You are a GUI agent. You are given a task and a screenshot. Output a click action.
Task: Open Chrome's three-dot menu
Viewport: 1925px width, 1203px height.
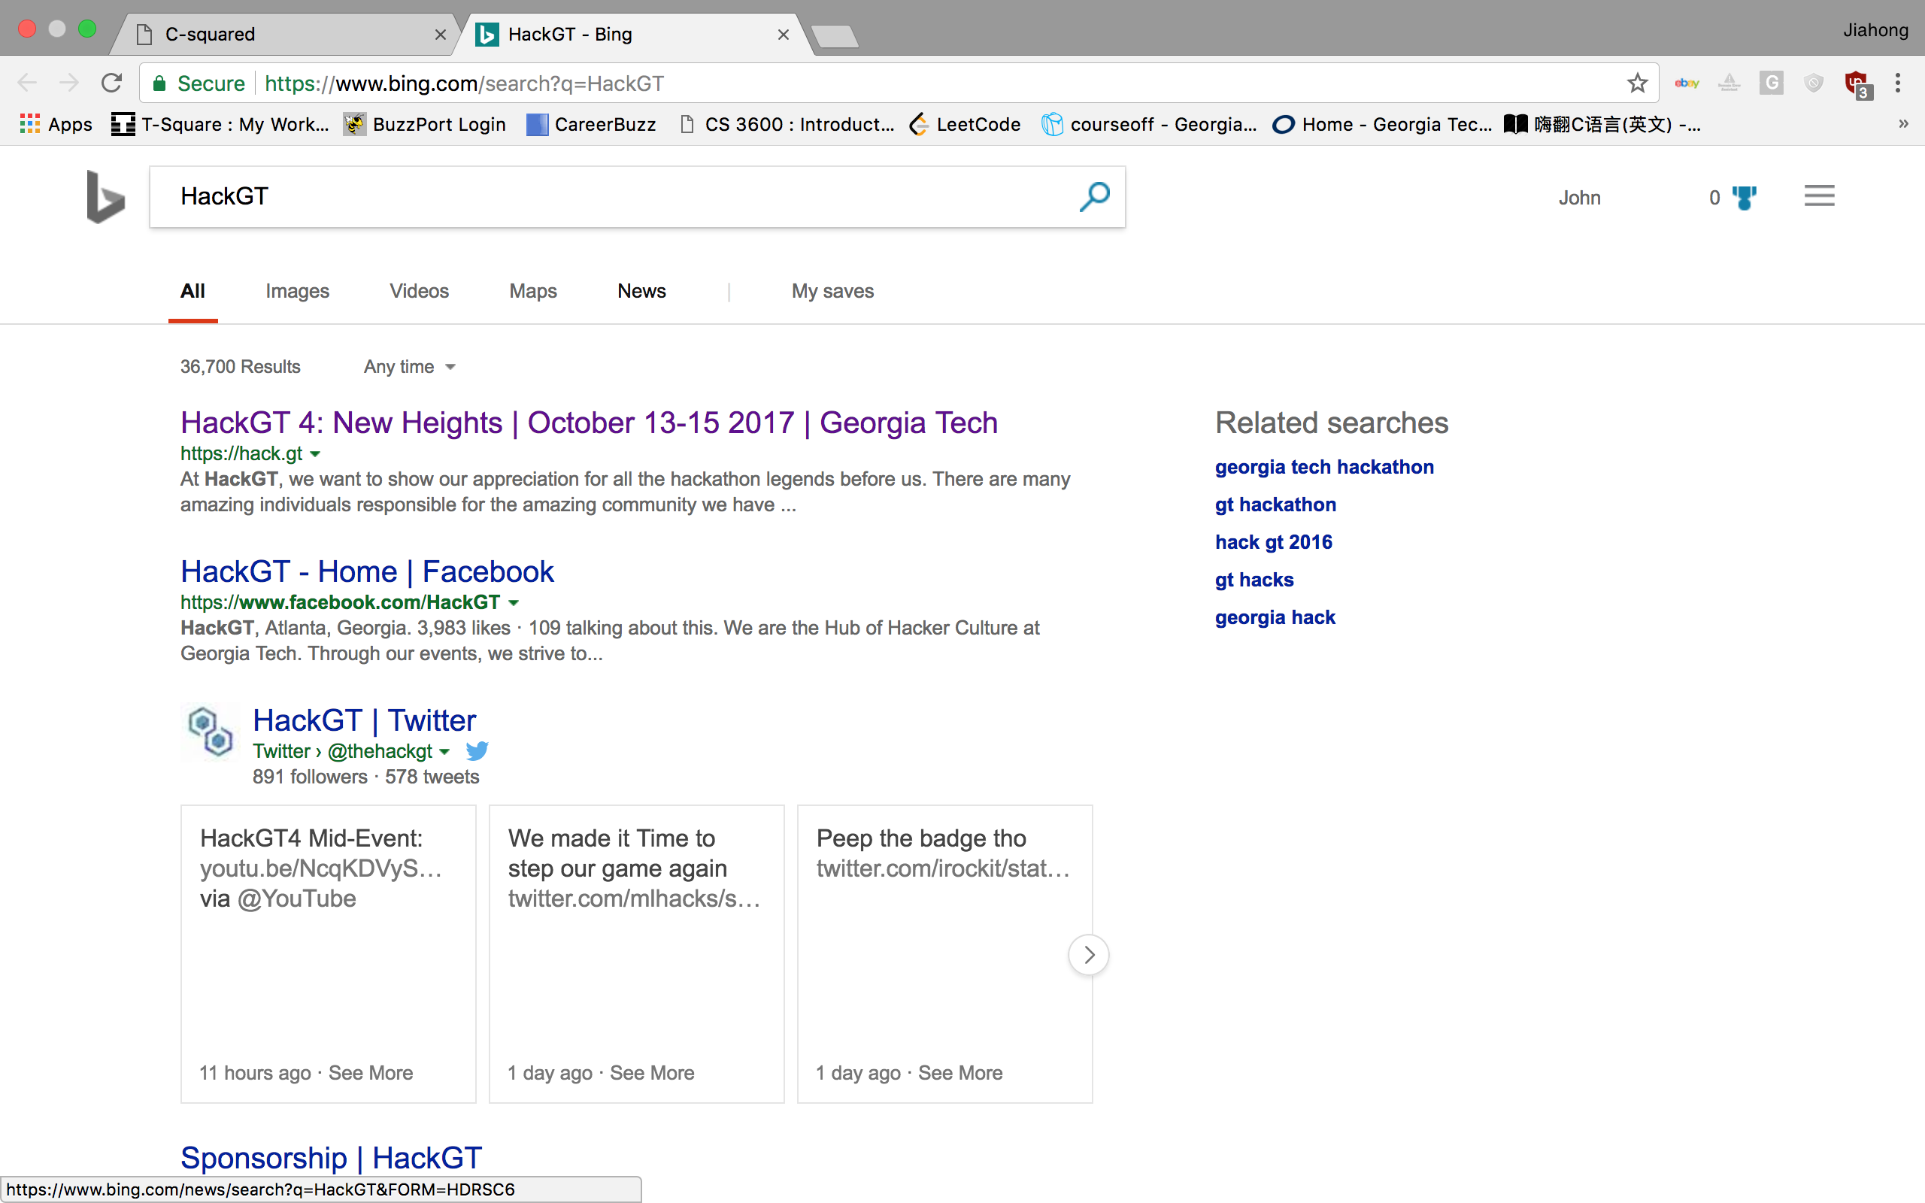pos(1897,83)
